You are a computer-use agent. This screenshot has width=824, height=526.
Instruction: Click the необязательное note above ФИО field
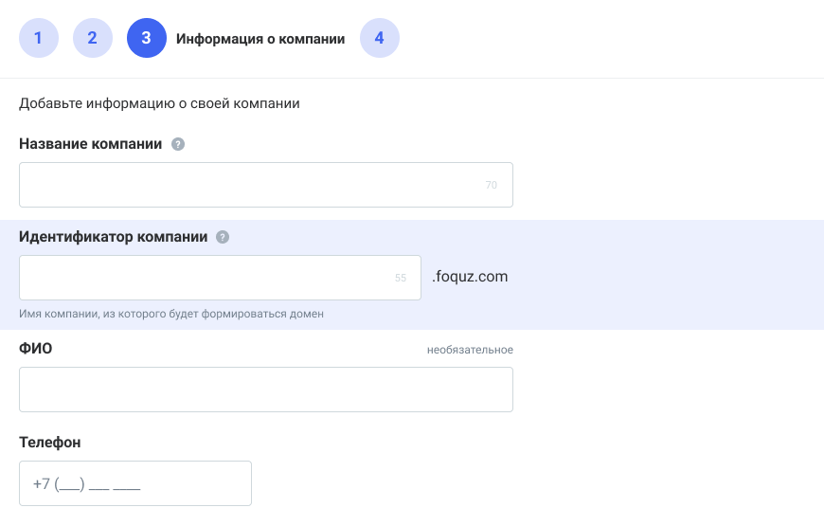pyautogui.click(x=470, y=351)
